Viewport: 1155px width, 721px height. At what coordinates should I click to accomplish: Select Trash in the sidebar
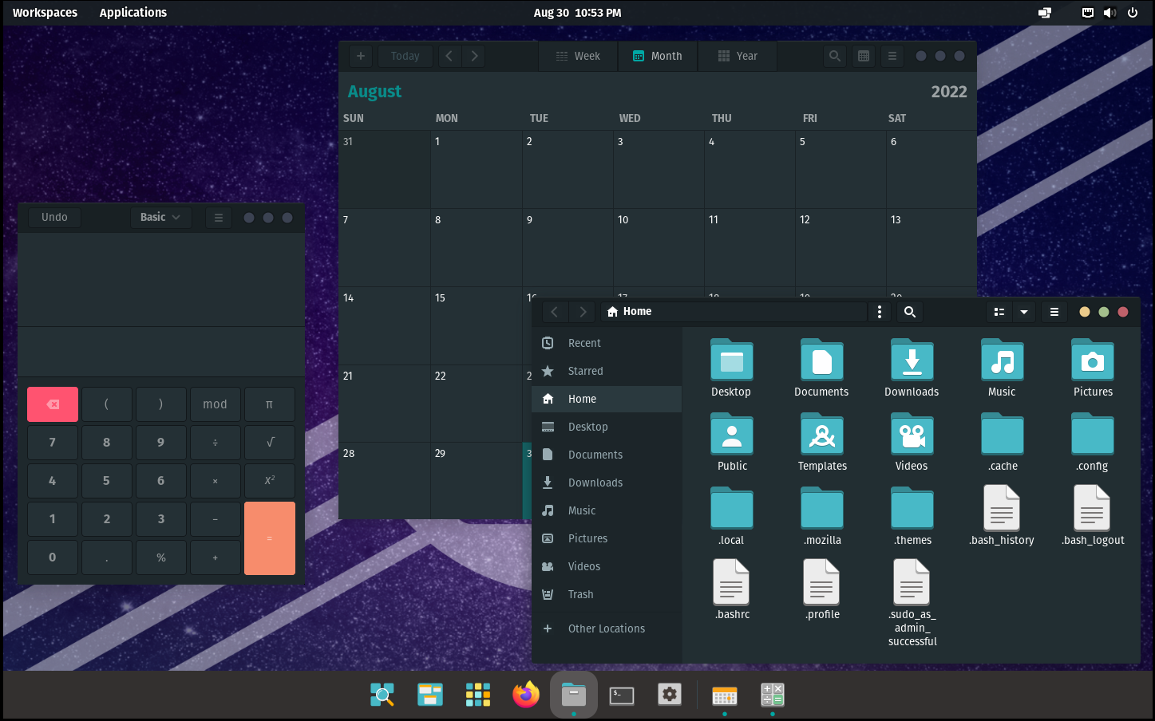point(580,594)
